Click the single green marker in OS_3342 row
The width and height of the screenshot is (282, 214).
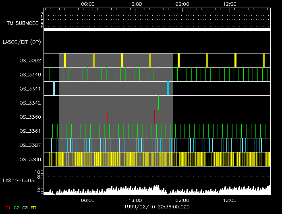tap(159, 103)
